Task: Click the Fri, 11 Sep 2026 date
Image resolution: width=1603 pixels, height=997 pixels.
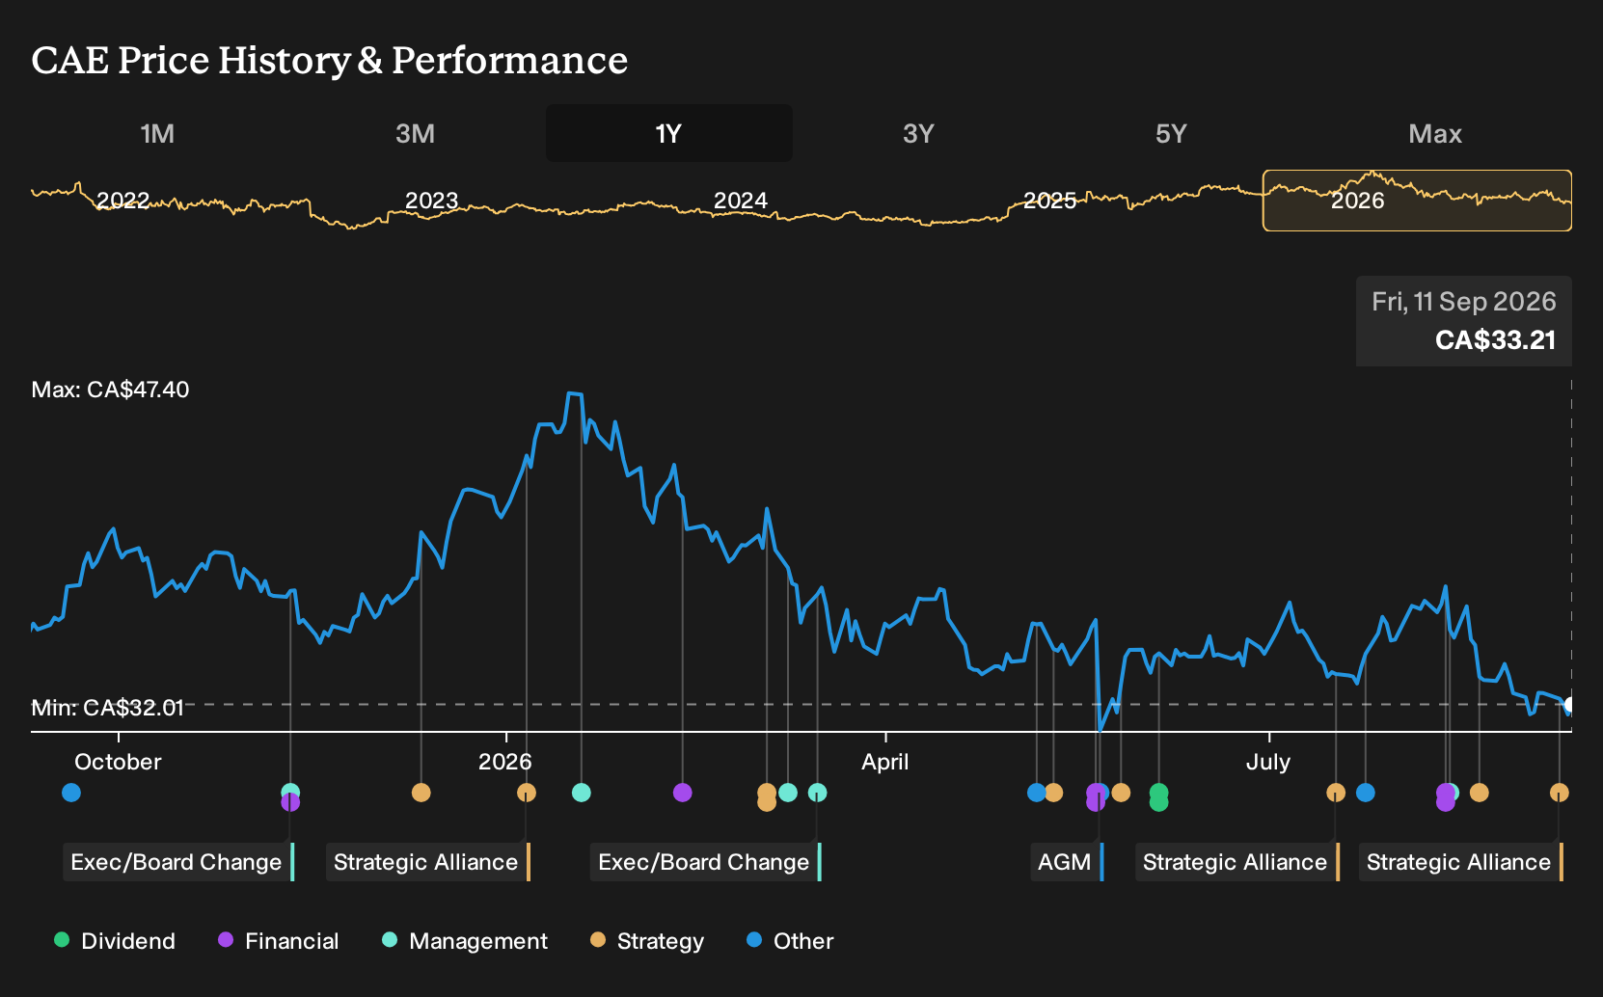Action: tap(1464, 302)
